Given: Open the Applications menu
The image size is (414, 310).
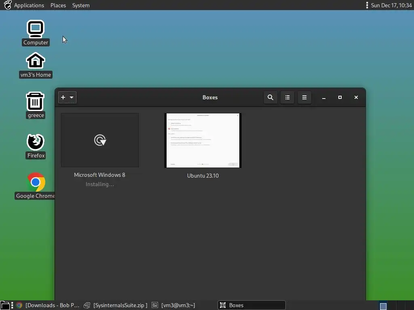Looking at the screenshot, I should pyautogui.click(x=29, y=5).
